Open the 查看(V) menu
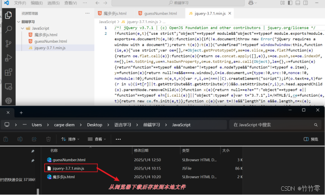 [x=70, y=3]
